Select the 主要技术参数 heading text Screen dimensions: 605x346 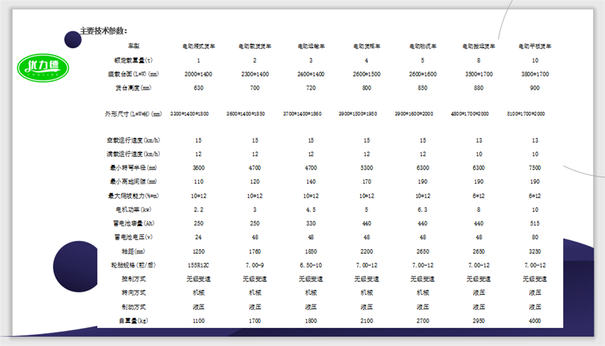point(103,31)
